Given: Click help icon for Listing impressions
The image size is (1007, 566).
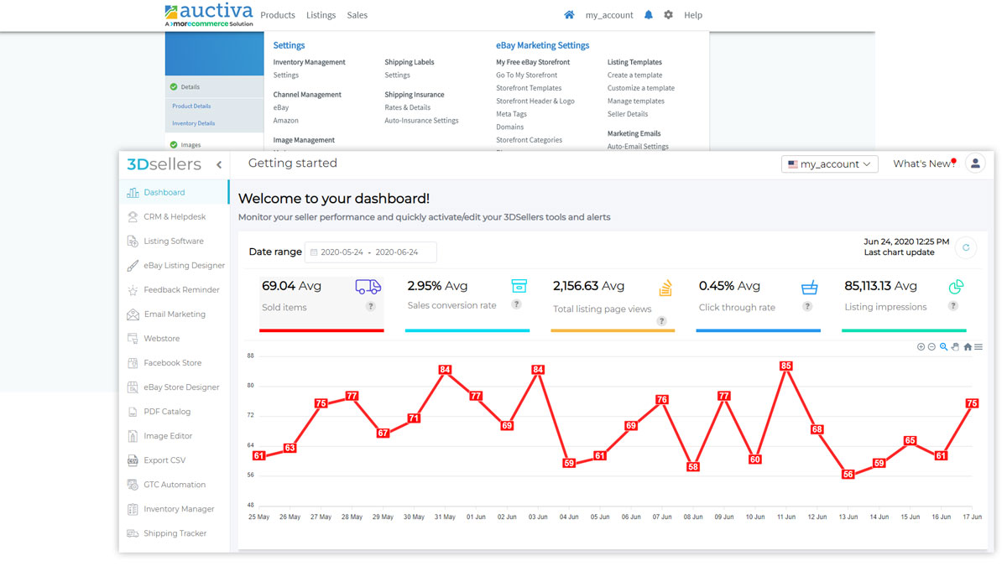Looking at the screenshot, I should point(952,306).
